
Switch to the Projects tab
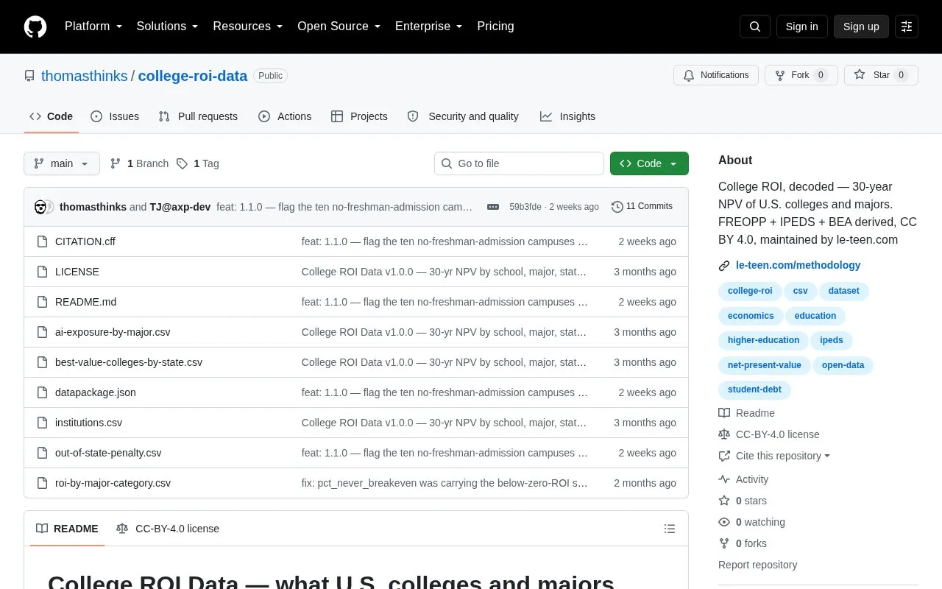(359, 116)
